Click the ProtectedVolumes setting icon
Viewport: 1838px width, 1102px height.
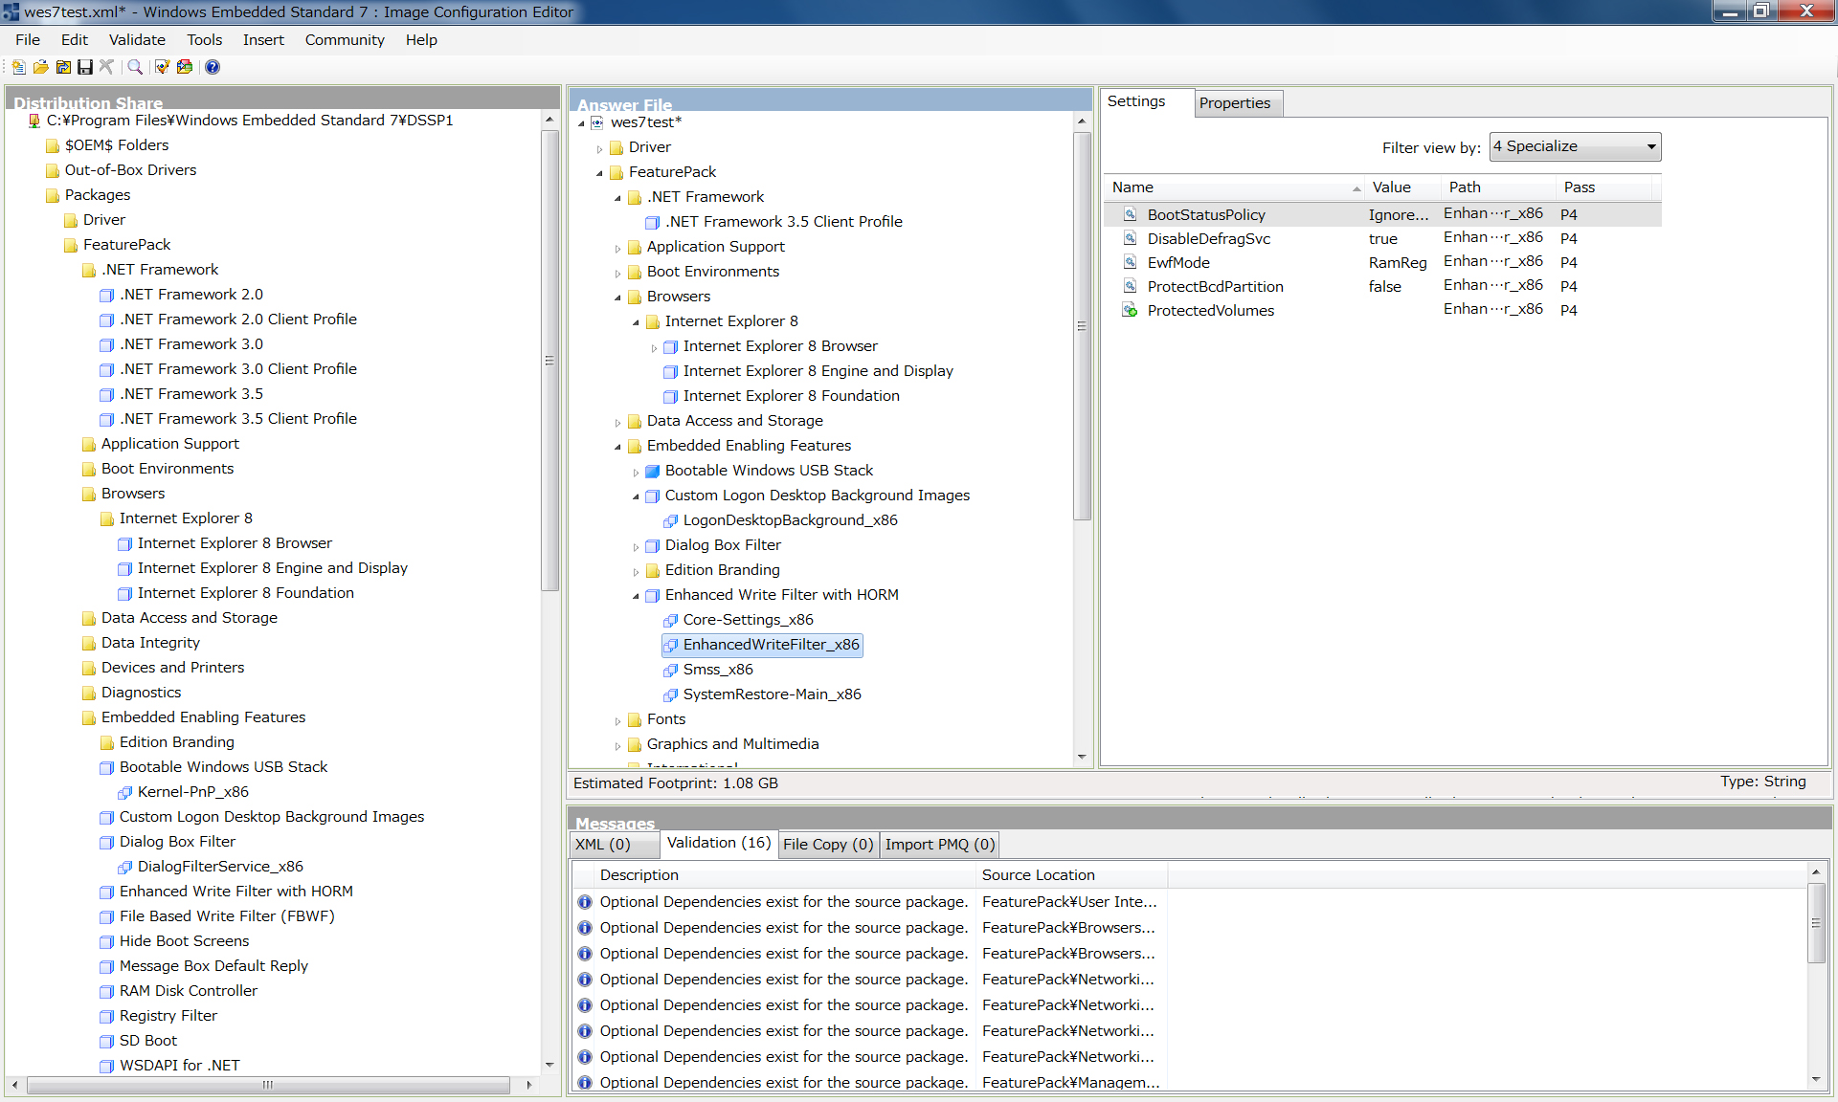pos(1130,310)
